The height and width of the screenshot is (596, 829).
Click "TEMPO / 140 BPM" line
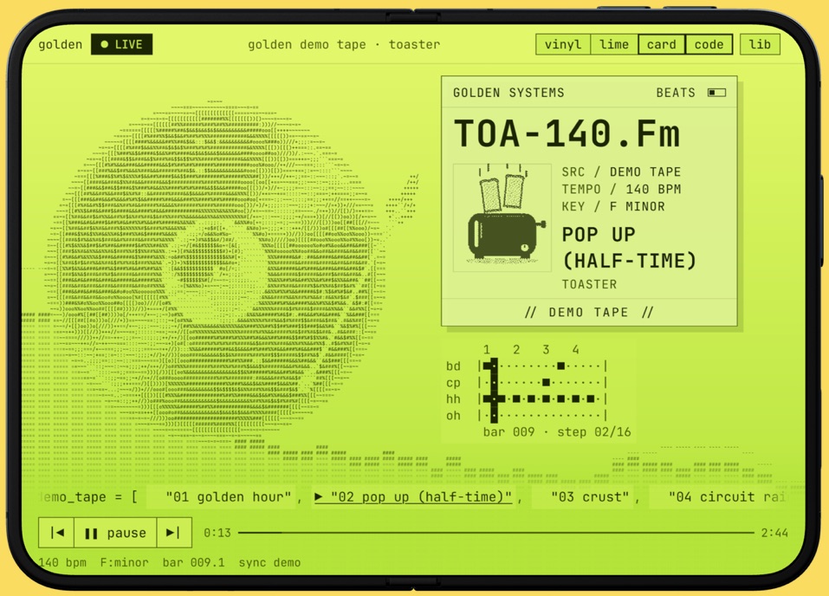coord(621,190)
